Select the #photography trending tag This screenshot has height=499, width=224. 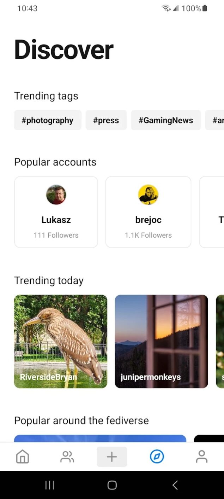click(x=48, y=120)
